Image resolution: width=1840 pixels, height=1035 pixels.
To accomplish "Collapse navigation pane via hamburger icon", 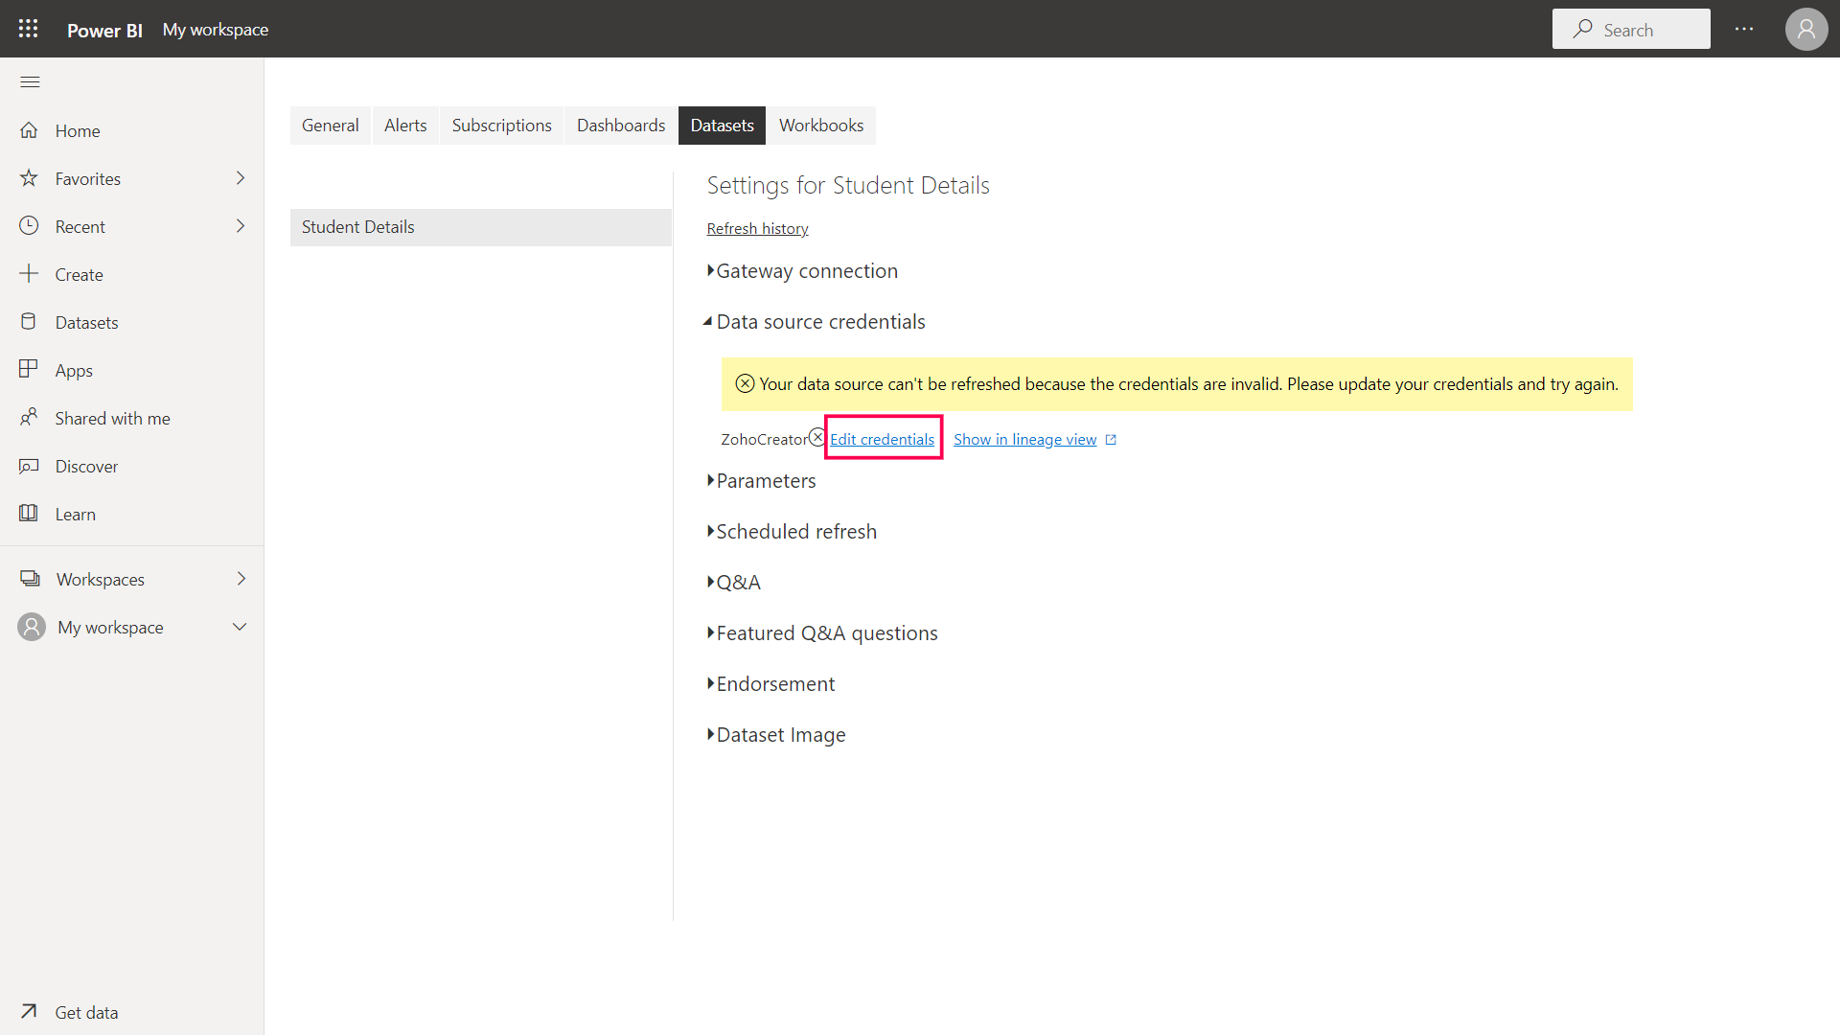I will 30,81.
